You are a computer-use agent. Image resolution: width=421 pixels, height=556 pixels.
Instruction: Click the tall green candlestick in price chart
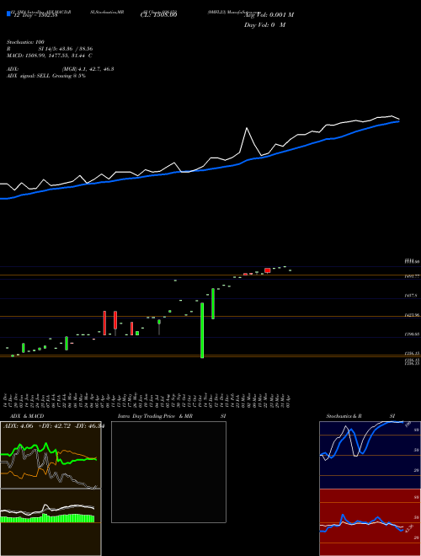202,330
